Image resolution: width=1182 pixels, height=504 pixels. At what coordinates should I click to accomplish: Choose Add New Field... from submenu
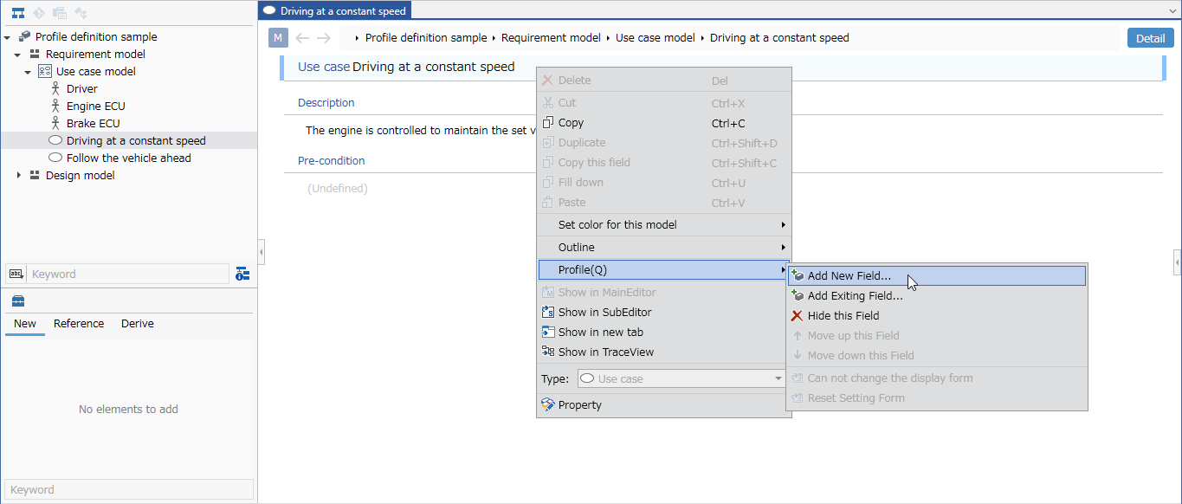937,275
